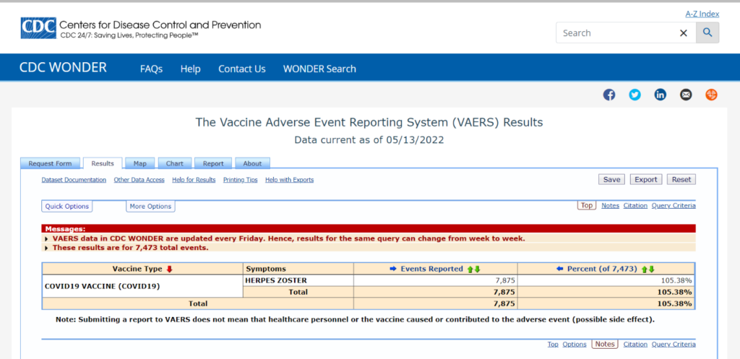Share page on Facebook
Image resolution: width=740 pixels, height=359 pixels.
pyautogui.click(x=609, y=95)
